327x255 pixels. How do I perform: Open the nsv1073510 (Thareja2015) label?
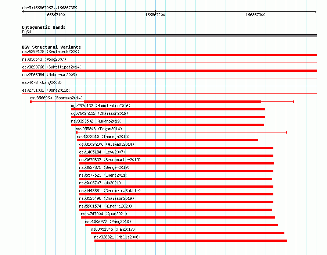tap(103, 137)
